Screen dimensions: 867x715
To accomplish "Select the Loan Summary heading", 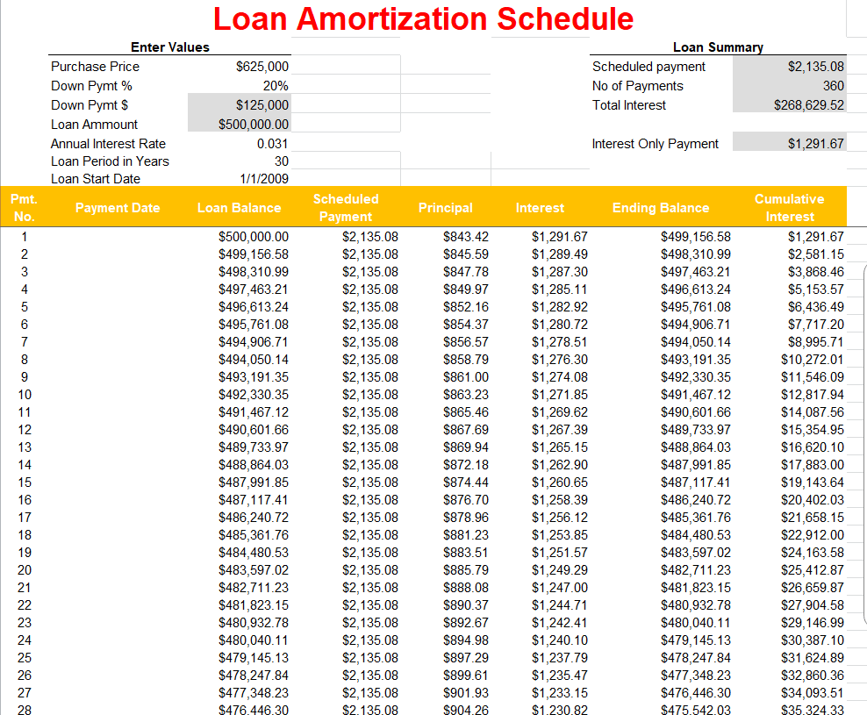I will 718,47.
